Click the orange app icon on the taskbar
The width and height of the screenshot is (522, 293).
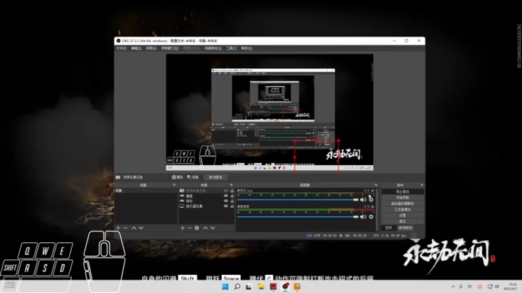297,286
